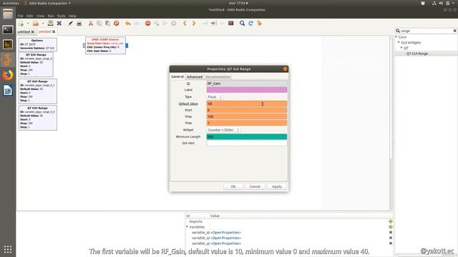Open a flow graph file from toolbar

point(36,24)
